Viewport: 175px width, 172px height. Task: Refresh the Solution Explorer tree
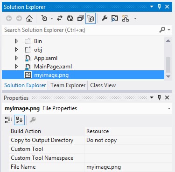(x=70, y=18)
